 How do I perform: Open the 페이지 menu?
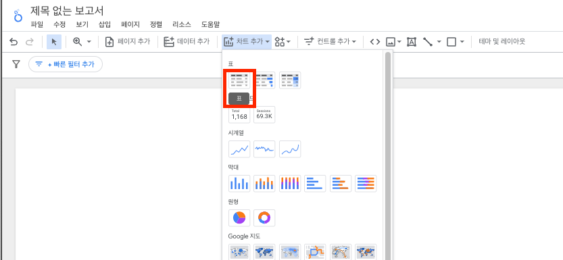[130, 25]
